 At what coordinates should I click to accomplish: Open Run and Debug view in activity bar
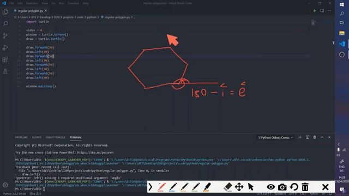(x=5, y=47)
